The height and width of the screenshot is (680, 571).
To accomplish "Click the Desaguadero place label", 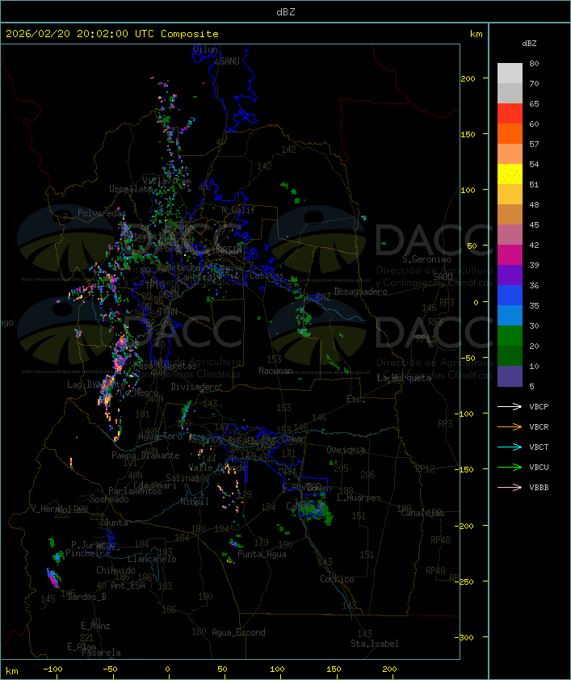I will 361,292.
